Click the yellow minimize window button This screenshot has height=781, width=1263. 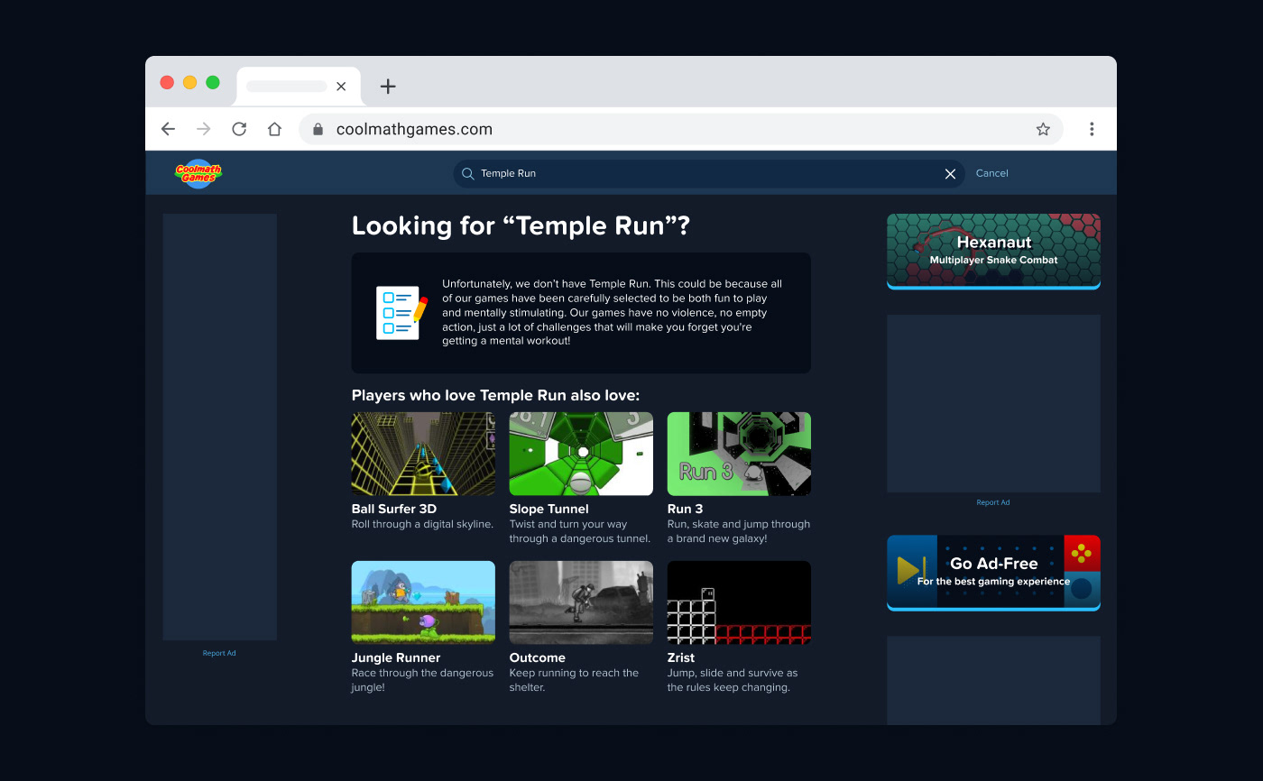point(189,82)
